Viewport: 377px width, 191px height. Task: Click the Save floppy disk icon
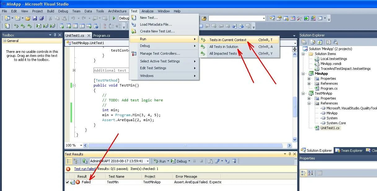(35, 18)
